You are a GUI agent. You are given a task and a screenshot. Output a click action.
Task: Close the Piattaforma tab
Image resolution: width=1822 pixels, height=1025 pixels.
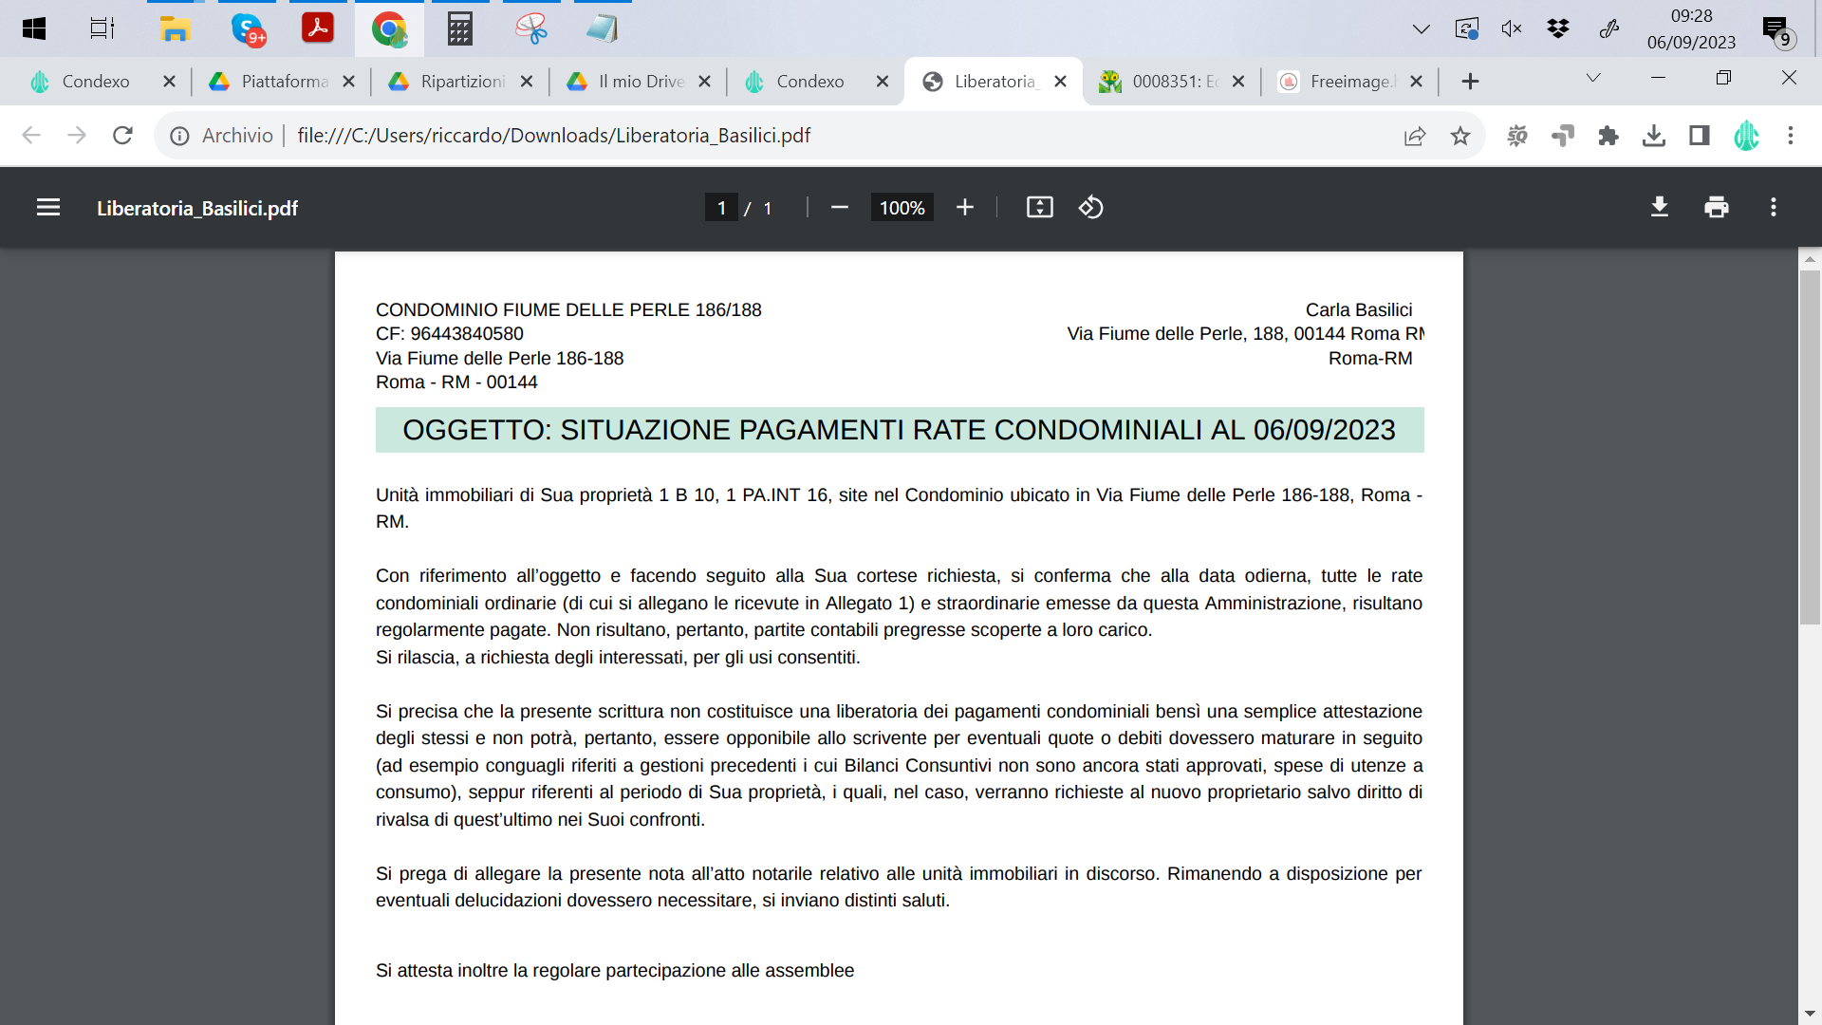click(348, 82)
